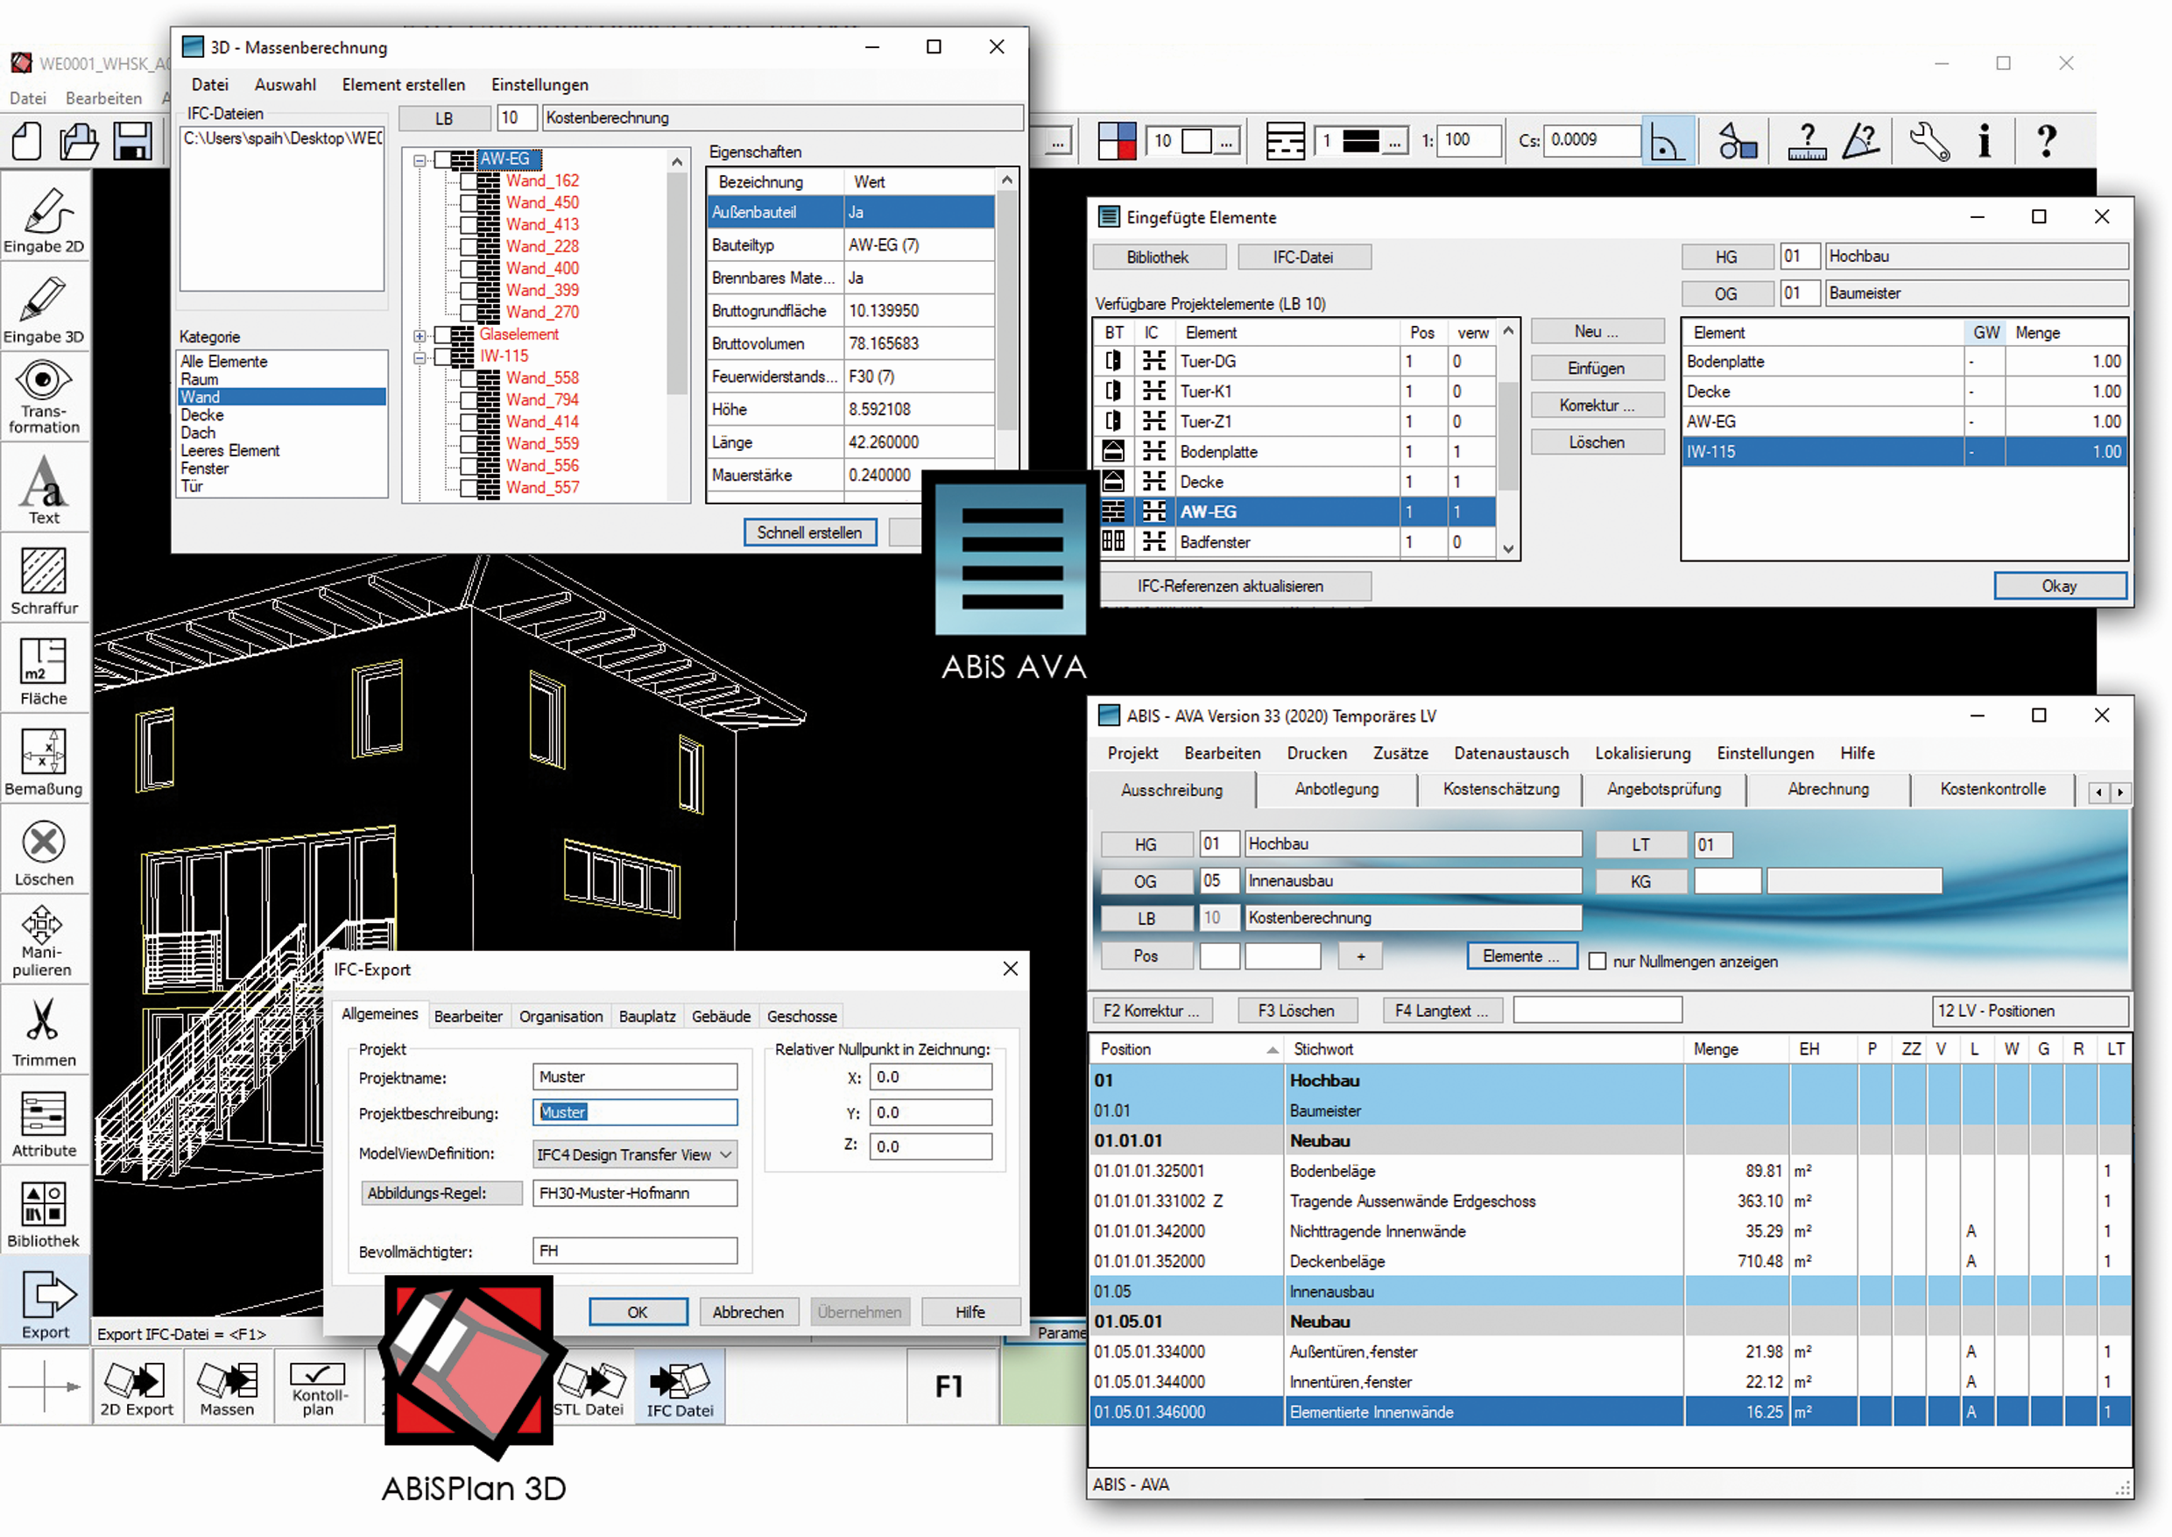Open the color selector ellipsis next to 10
2172x1537 pixels.
click(x=1226, y=142)
